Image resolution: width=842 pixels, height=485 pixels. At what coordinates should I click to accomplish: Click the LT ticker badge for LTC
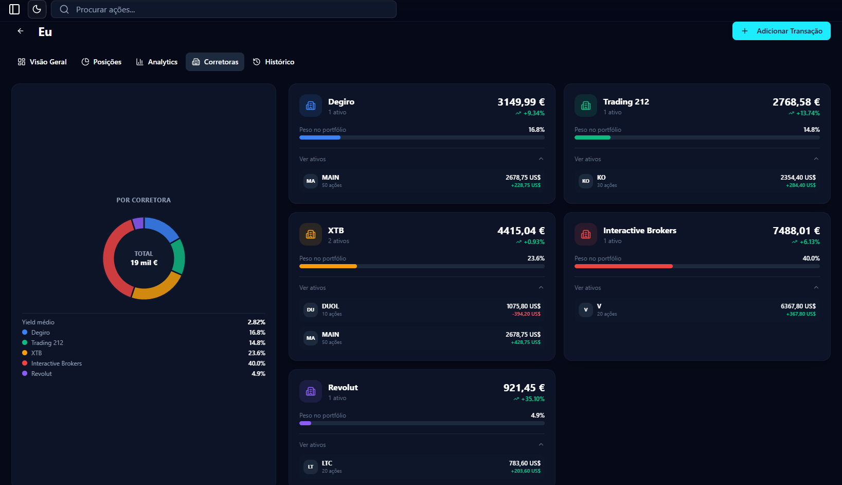[311, 467]
